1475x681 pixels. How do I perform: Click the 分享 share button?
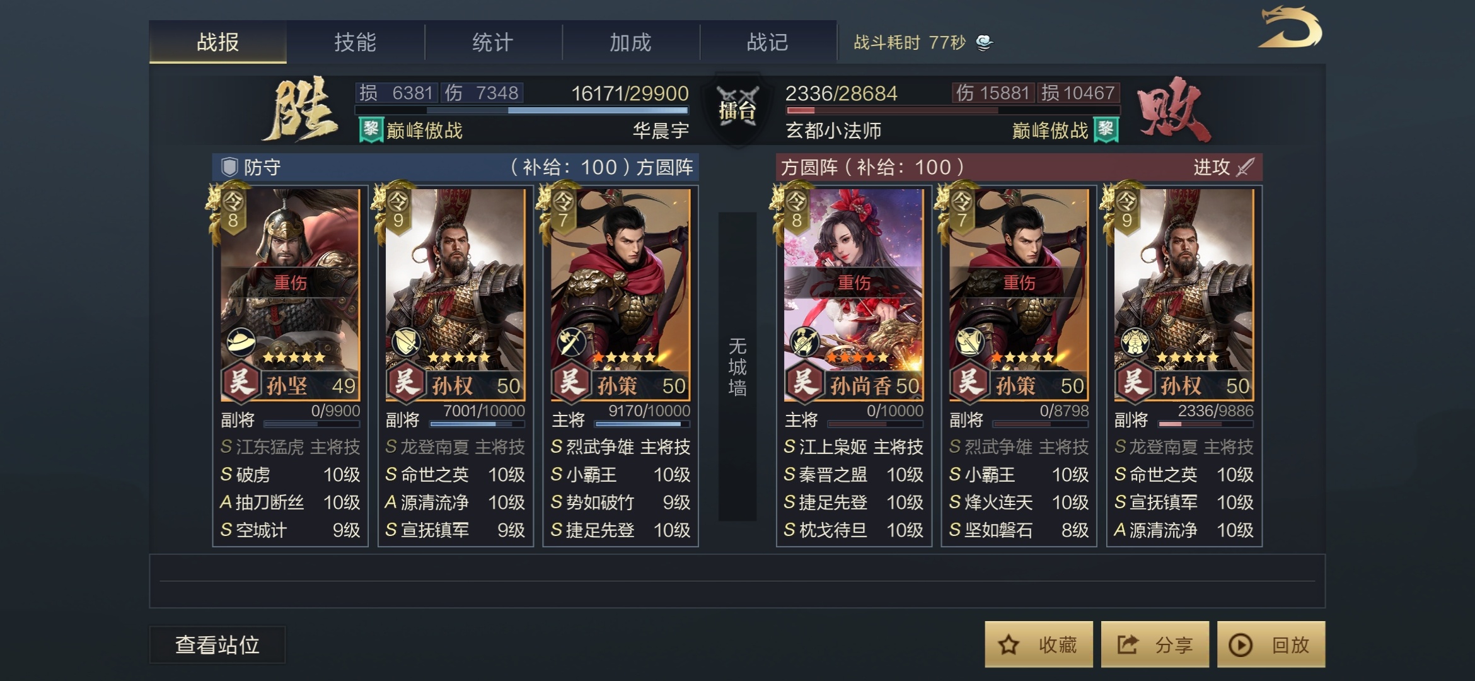point(1155,644)
